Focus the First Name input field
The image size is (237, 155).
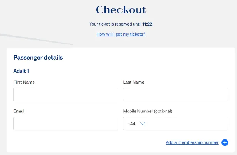[66, 95]
